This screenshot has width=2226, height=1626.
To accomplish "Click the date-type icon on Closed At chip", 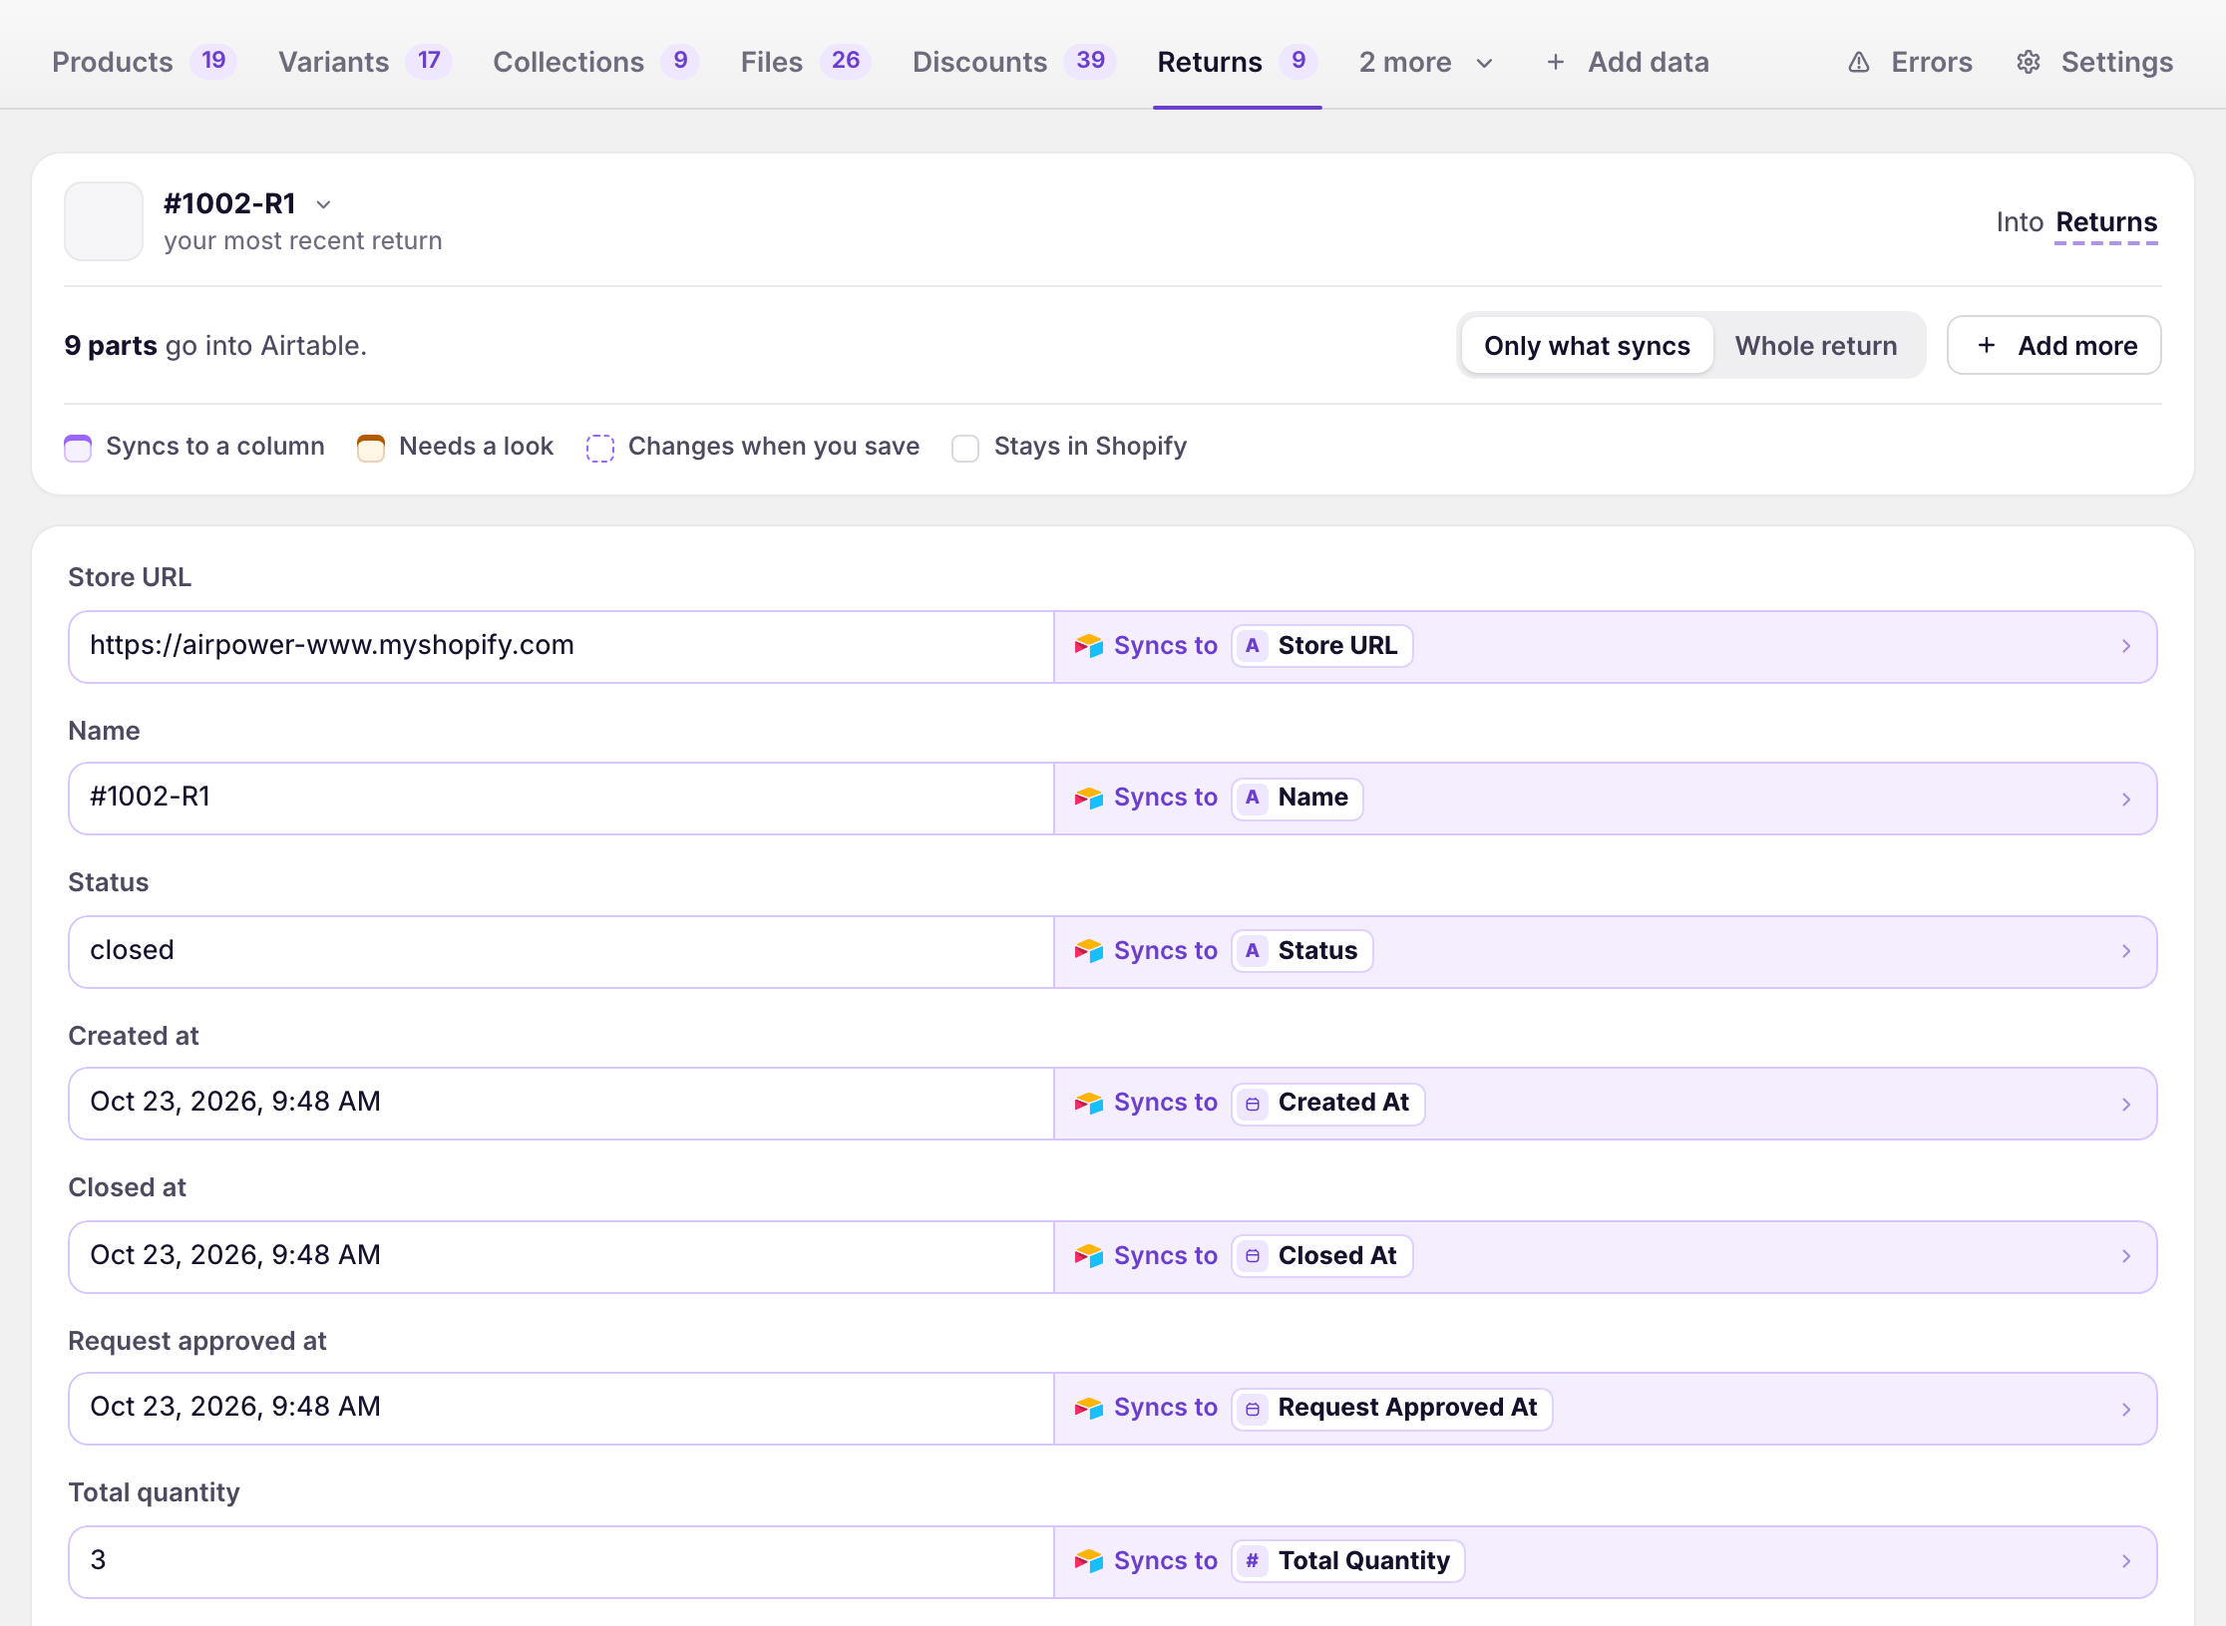I will (x=1252, y=1256).
